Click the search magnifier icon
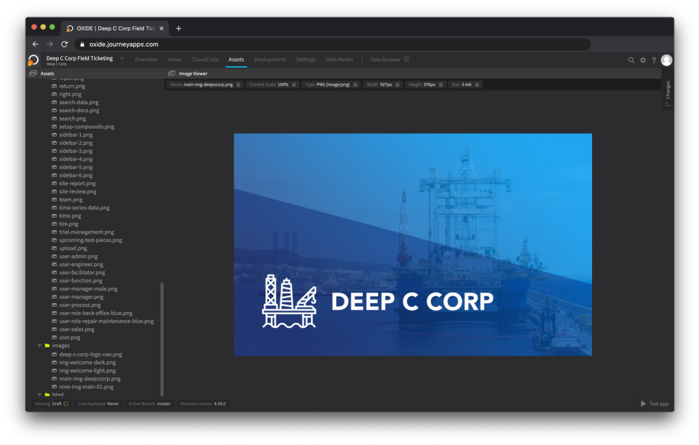Viewport: 699px width, 445px height. tap(631, 60)
